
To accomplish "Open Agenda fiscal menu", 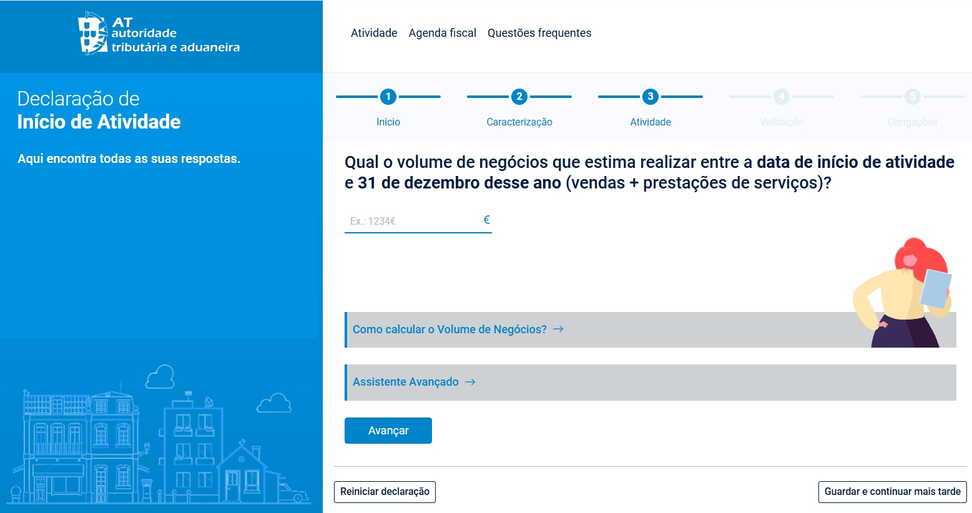I will pos(442,33).
